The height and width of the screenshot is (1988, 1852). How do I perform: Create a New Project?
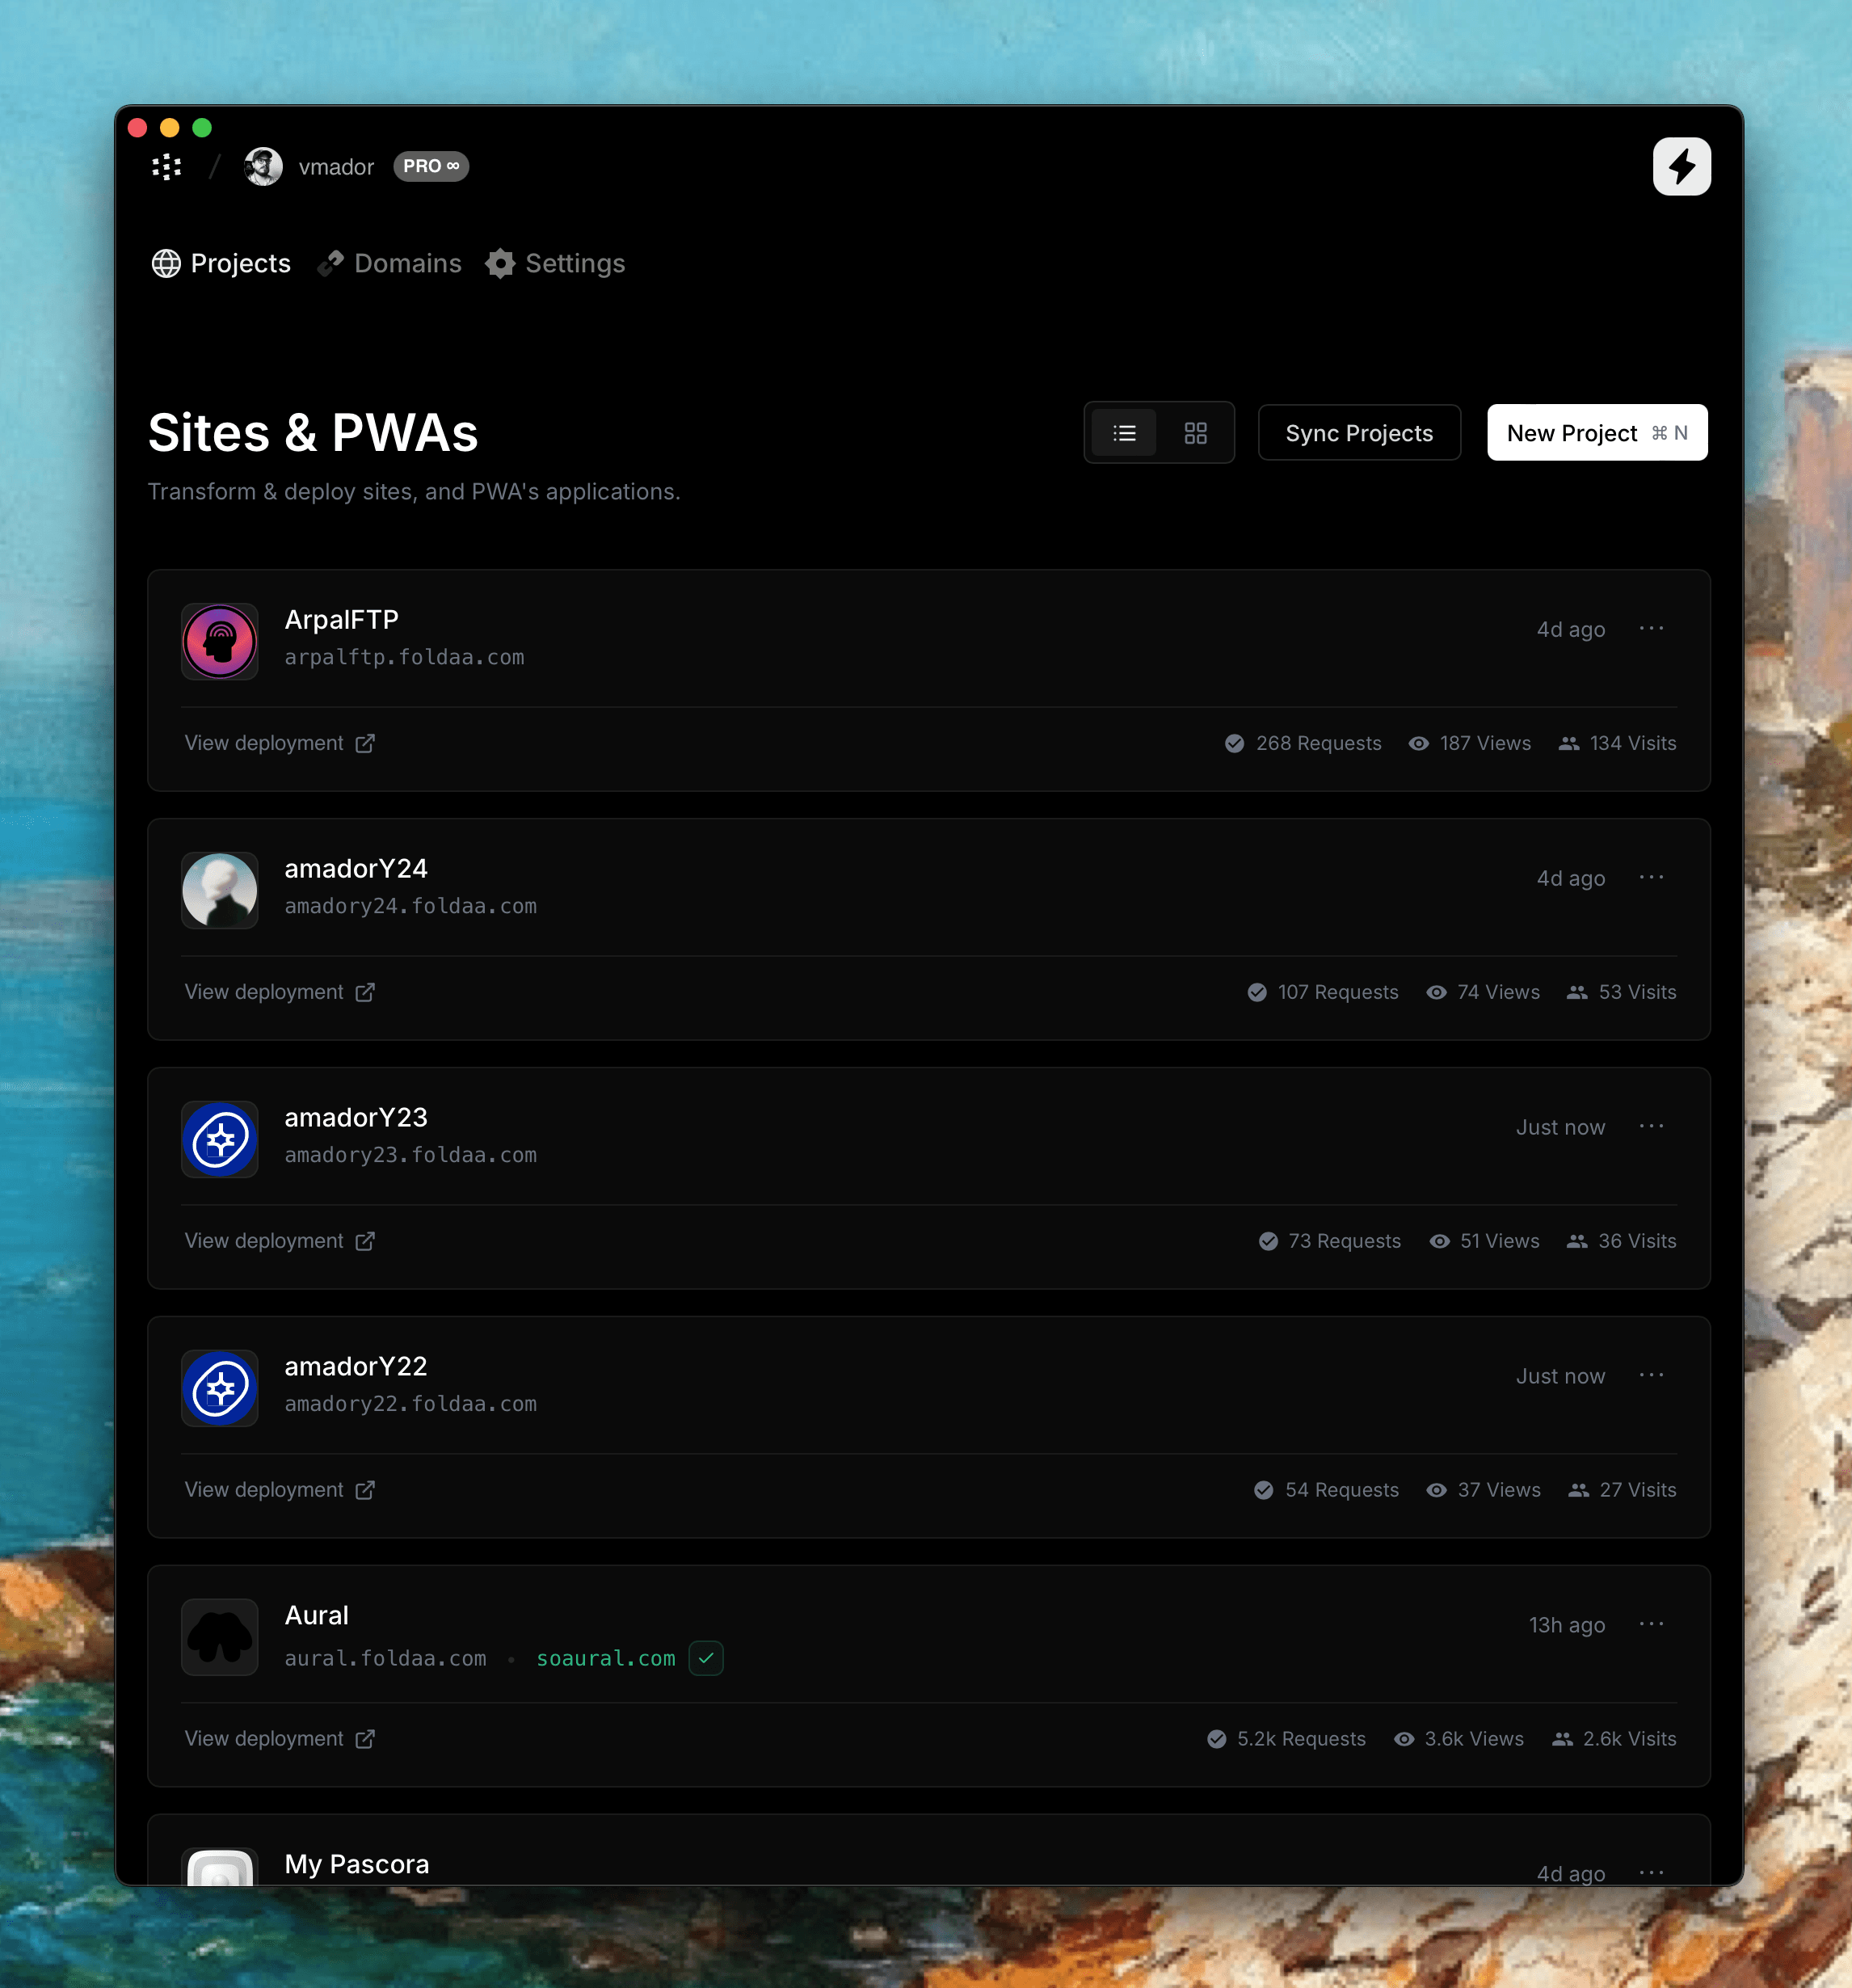coord(1596,433)
